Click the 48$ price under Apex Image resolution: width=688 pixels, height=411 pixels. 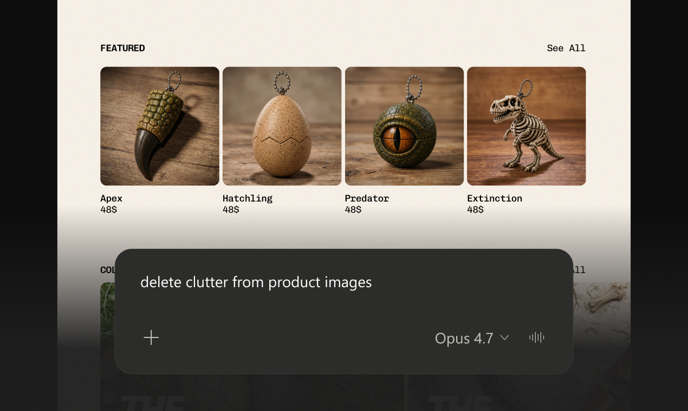pos(108,210)
